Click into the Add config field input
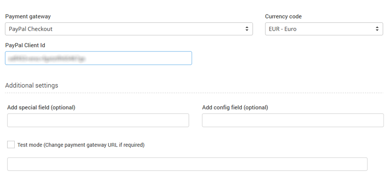Image resolution: width=390 pixels, height=178 pixels. 293,120
